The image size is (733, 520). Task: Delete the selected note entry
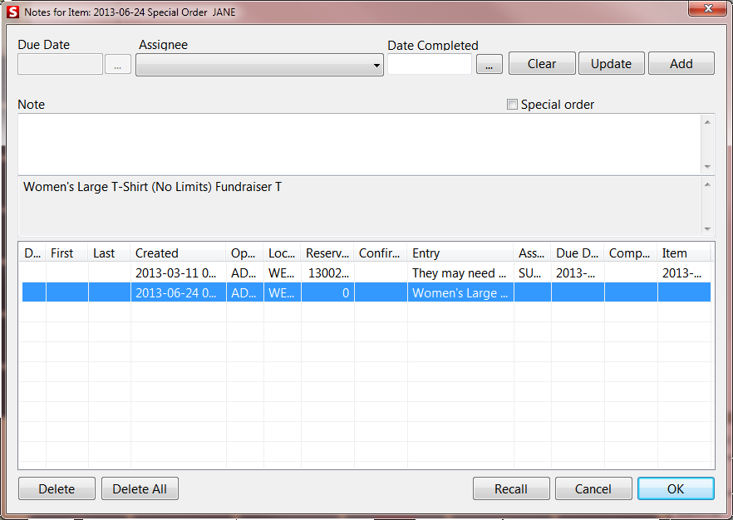coord(57,488)
